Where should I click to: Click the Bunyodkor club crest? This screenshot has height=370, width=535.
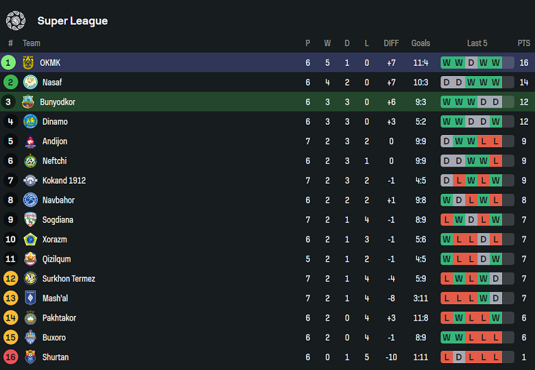click(28, 102)
